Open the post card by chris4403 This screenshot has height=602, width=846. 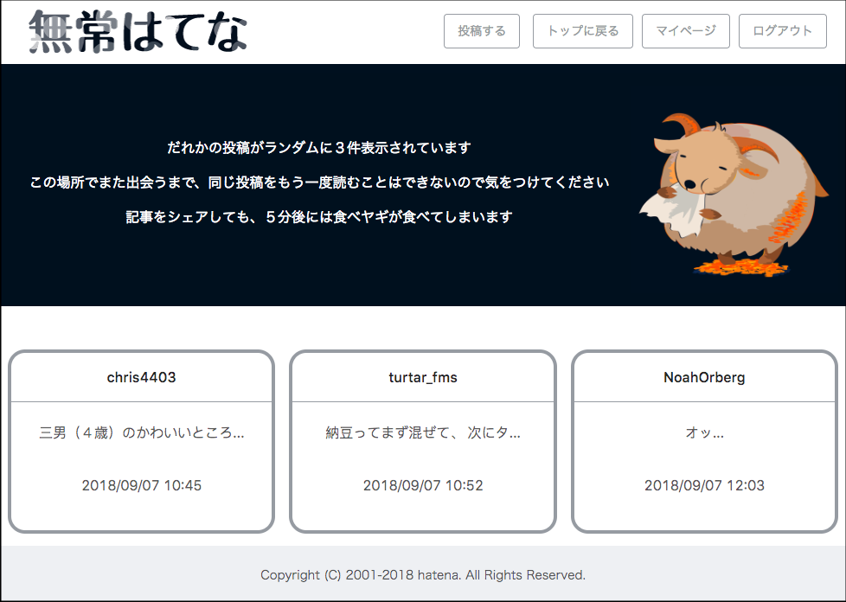pos(141,441)
